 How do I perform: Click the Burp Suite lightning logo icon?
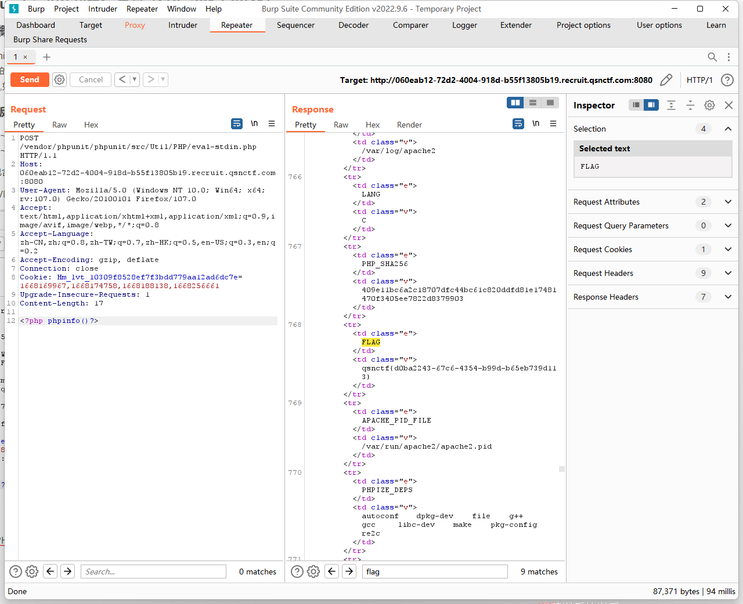click(x=14, y=9)
